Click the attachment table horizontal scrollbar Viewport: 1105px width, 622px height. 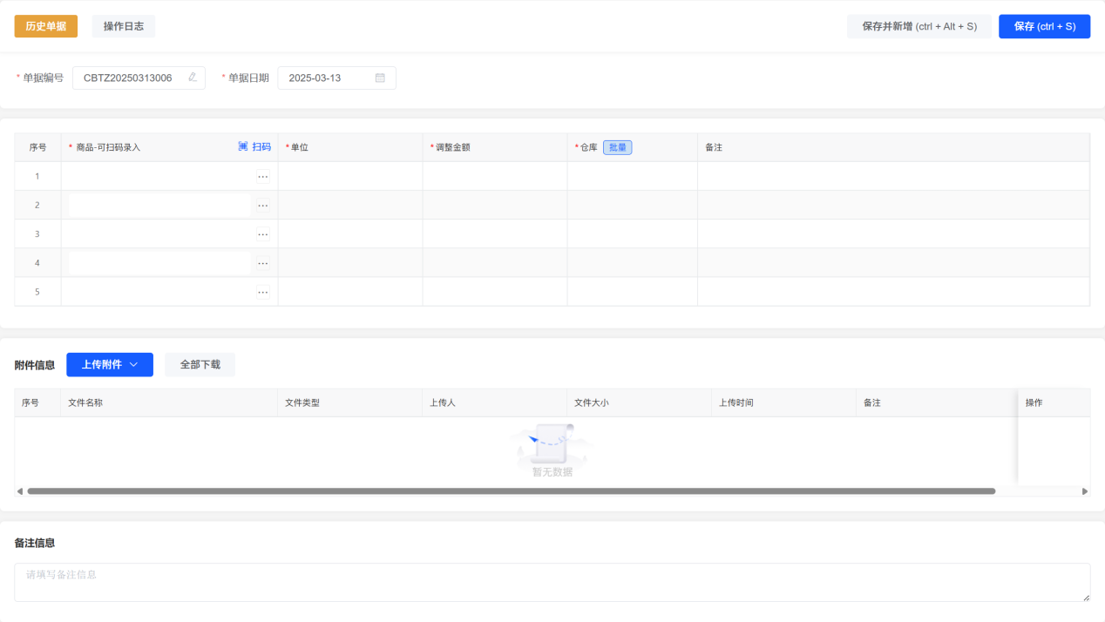click(511, 491)
